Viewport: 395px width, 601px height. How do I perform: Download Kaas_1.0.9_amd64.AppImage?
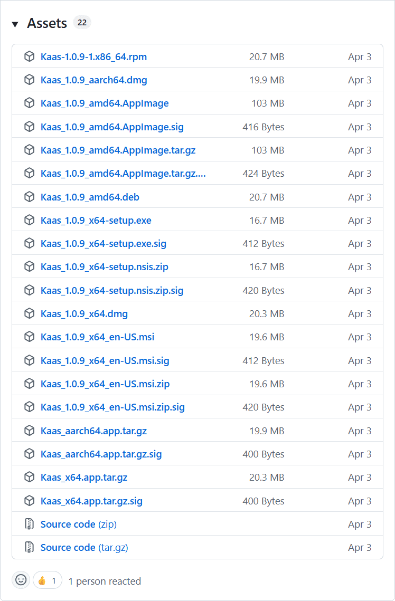coord(105,103)
